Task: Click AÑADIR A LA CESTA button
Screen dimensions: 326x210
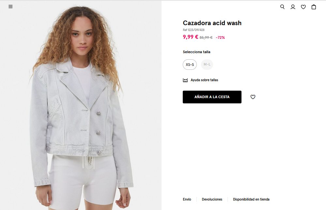Action: coord(212,97)
